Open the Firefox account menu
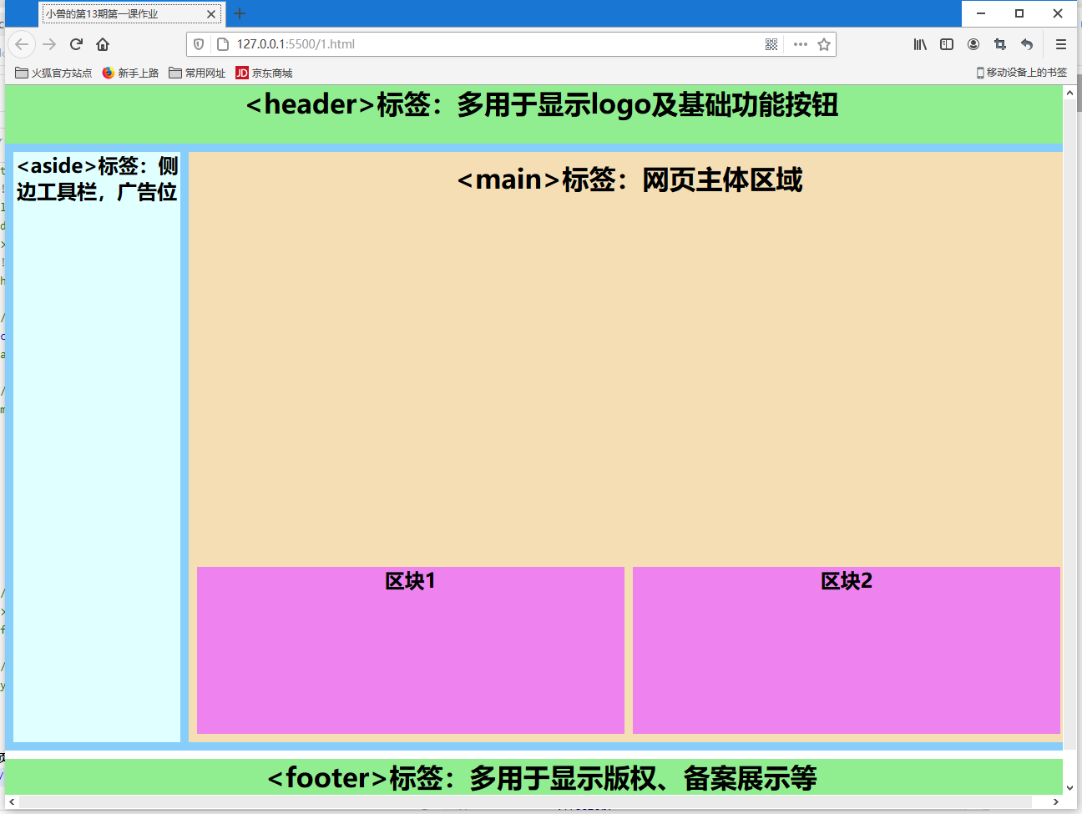This screenshot has height=814, width=1082. point(973,44)
